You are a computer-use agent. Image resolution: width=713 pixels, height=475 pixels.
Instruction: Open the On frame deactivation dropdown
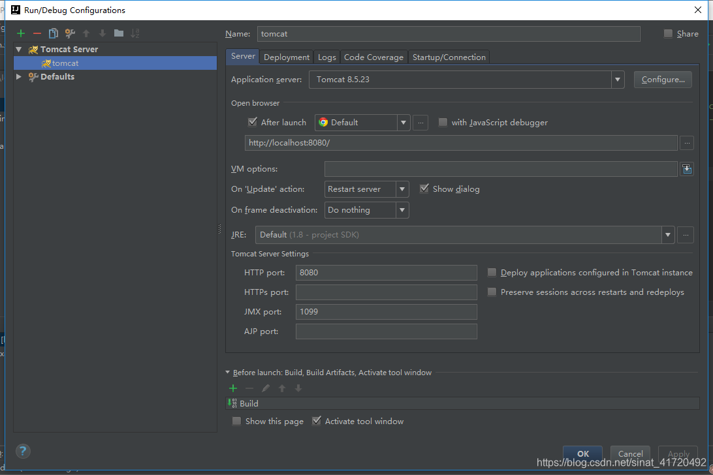pyautogui.click(x=402, y=210)
